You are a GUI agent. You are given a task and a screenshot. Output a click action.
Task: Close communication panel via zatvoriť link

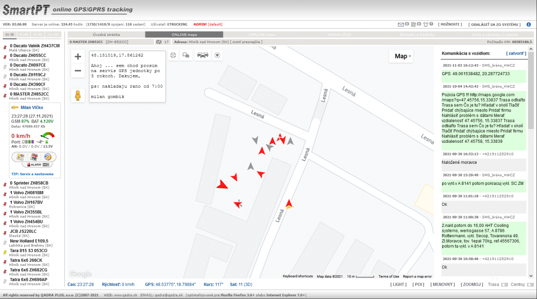tap(516, 53)
